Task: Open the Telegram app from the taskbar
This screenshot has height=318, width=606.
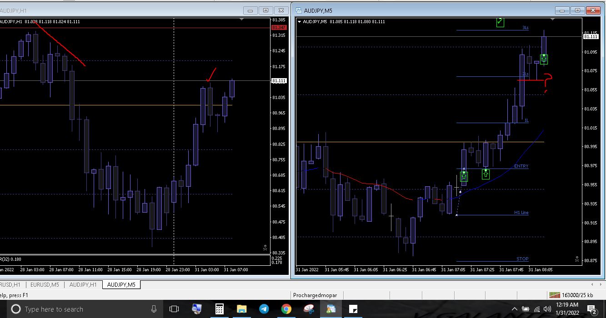Action: pyautogui.click(x=264, y=309)
